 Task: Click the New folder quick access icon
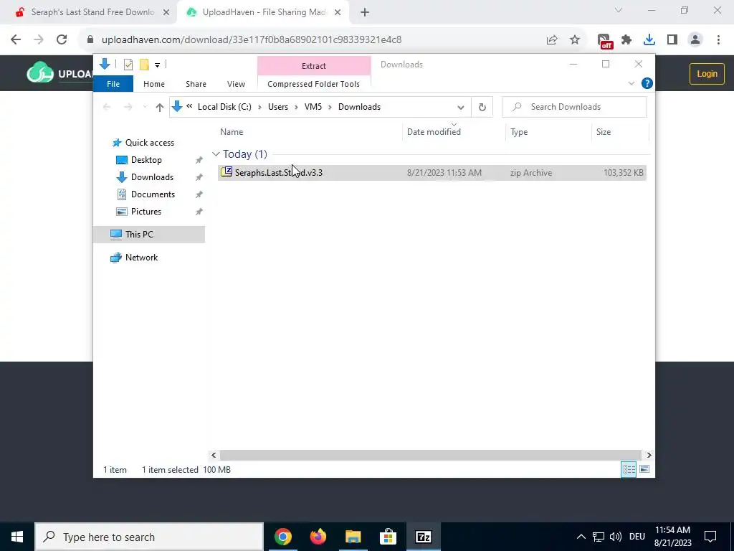click(144, 65)
